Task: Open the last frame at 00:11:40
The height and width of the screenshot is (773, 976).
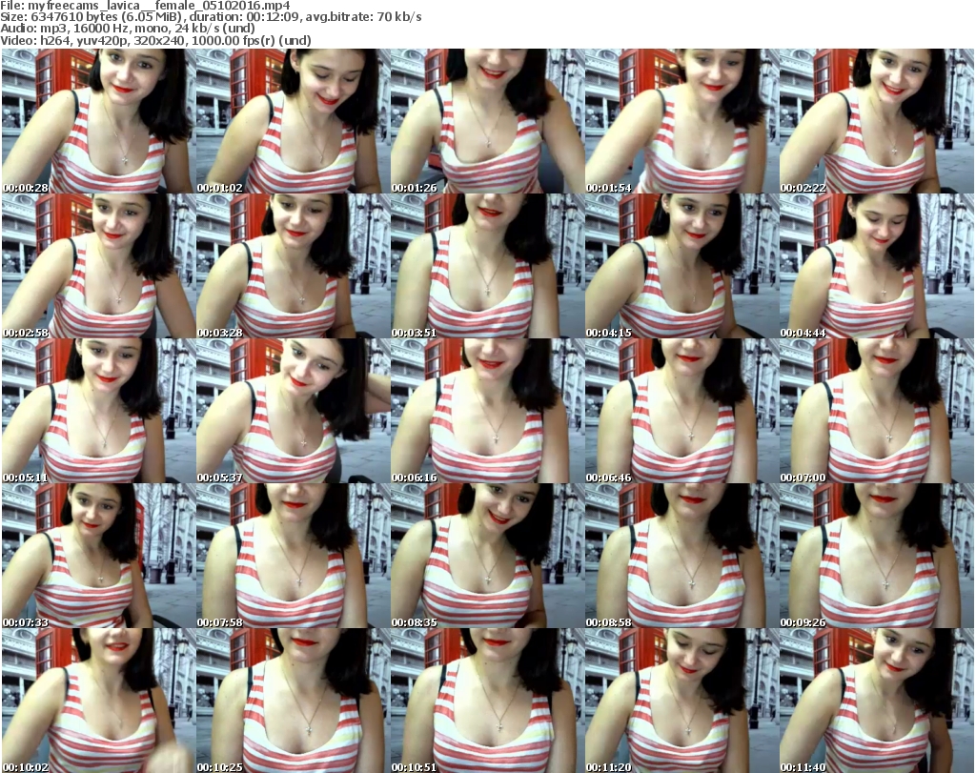Action: point(875,701)
